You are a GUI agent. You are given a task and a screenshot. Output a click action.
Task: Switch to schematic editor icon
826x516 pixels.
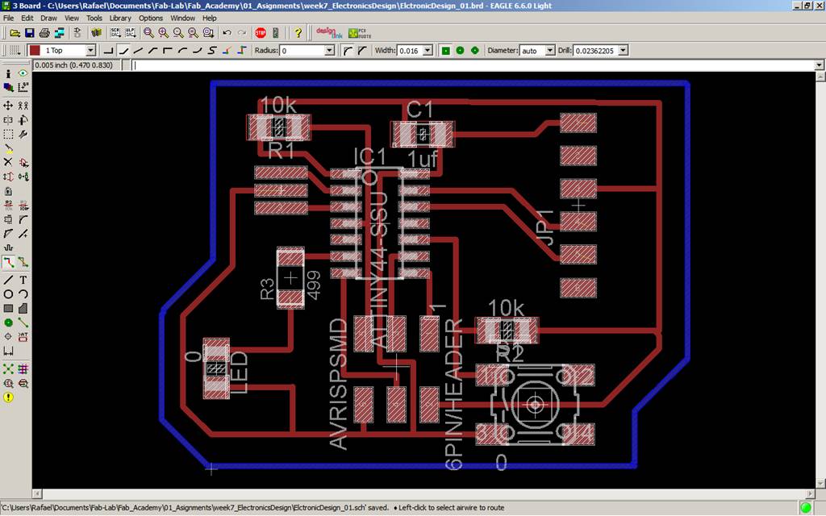point(77,33)
